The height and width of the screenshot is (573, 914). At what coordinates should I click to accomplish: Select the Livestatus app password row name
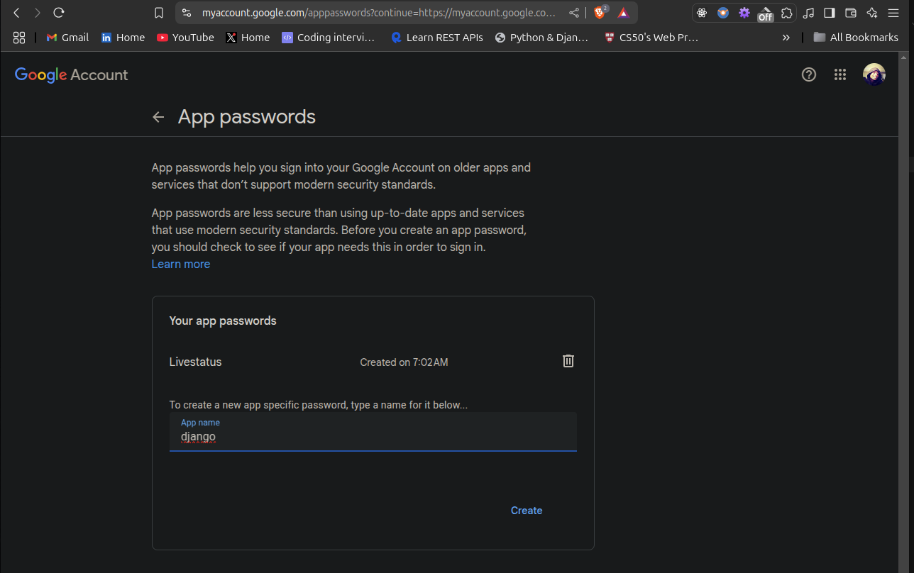click(x=196, y=362)
